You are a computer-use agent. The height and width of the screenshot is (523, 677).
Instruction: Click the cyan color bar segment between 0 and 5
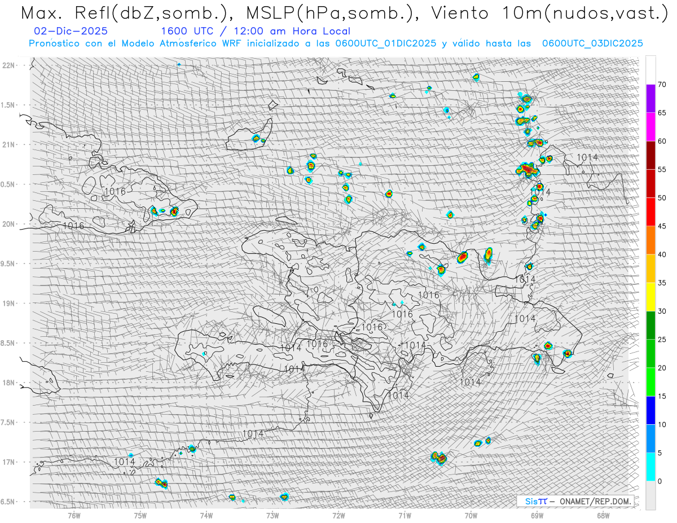point(650,467)
